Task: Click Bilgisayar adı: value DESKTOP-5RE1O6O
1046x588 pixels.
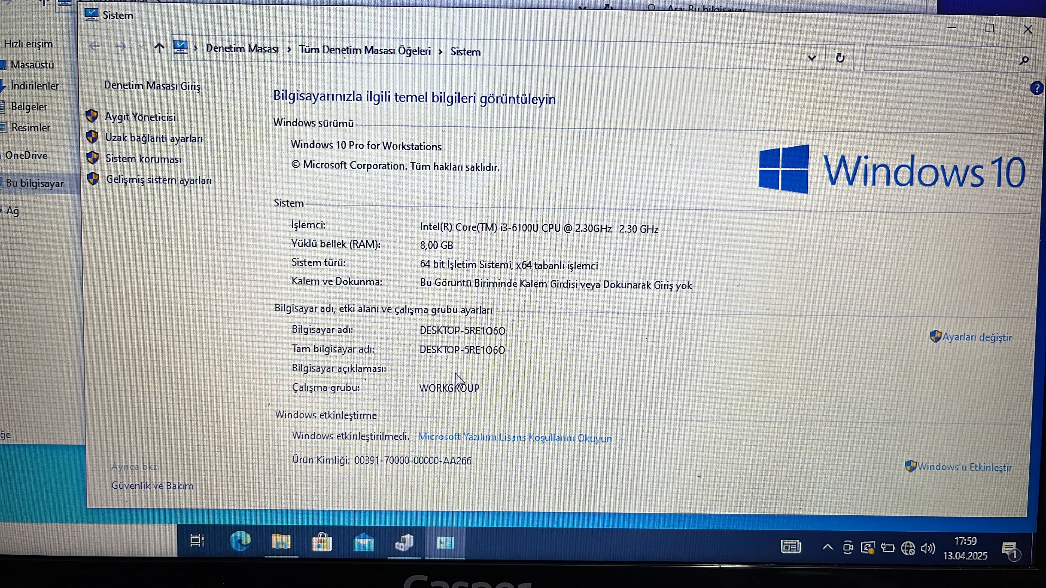Action: [x=463, y=331]
